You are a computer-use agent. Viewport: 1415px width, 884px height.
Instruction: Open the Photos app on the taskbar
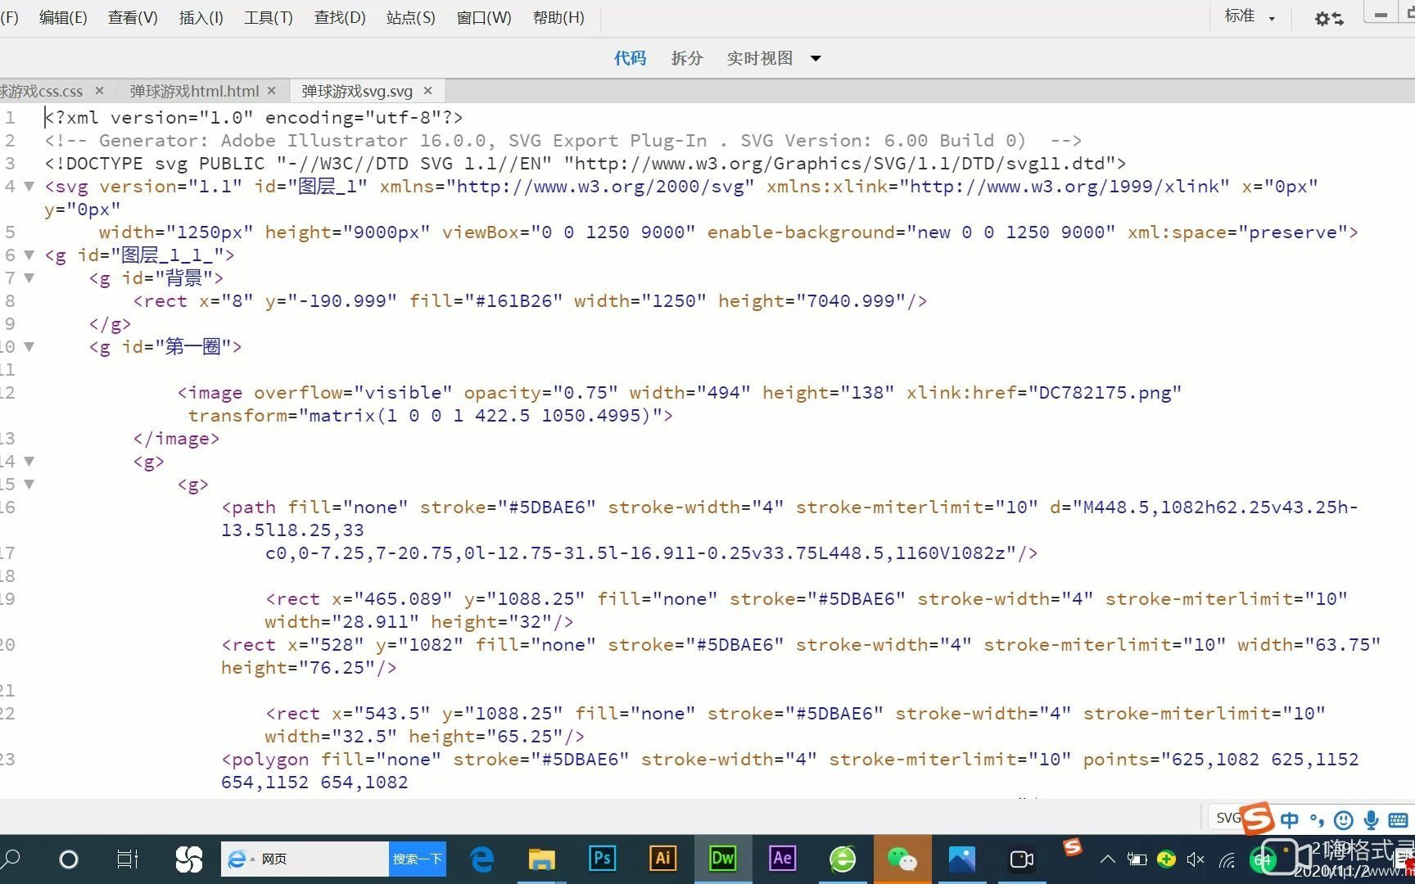point(962,859)
